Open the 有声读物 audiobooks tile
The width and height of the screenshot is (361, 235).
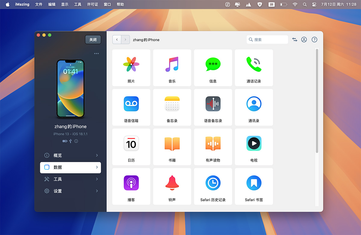point(213,147)
